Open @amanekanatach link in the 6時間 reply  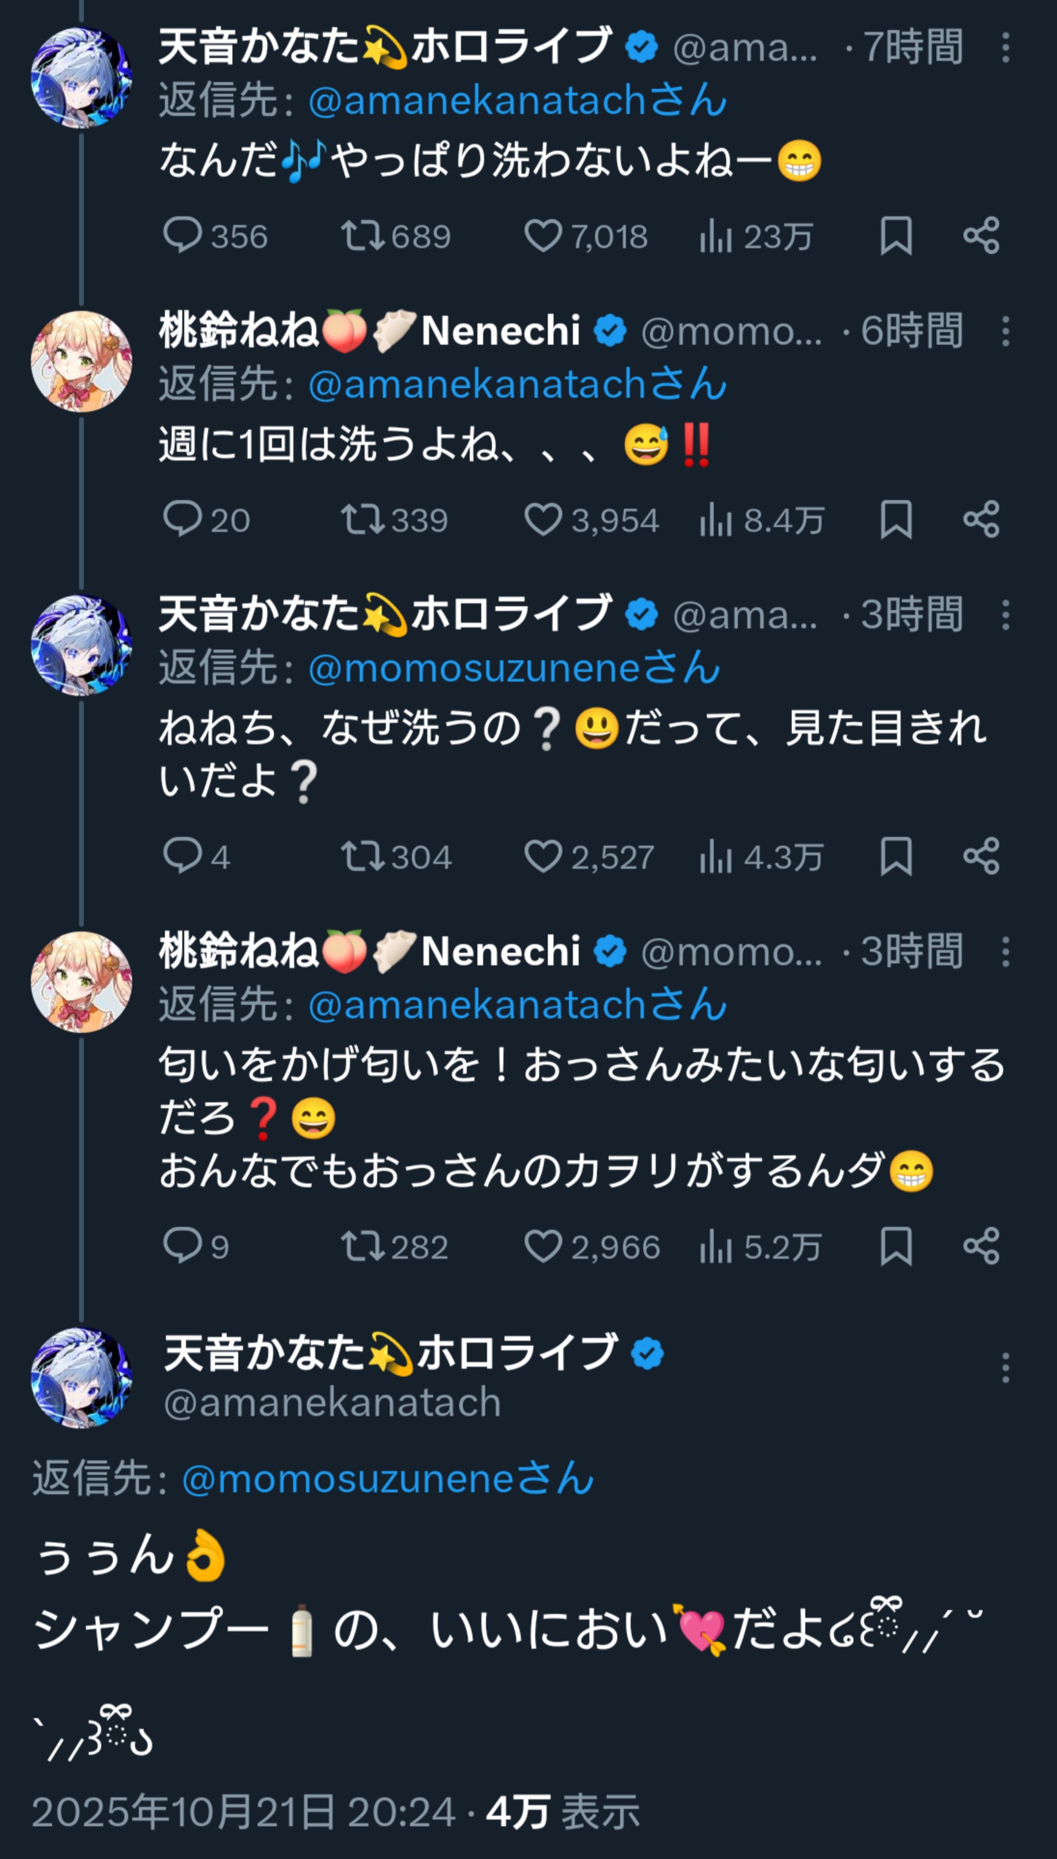pos(517,384)
